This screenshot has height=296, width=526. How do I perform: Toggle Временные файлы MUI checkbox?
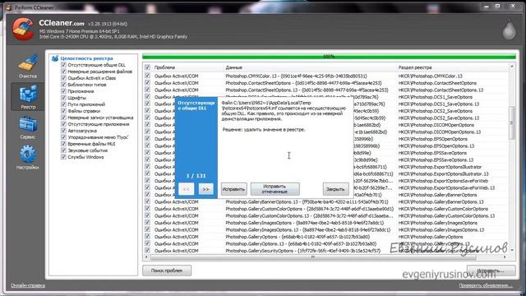pyautogui.click(x=63, y=144)
